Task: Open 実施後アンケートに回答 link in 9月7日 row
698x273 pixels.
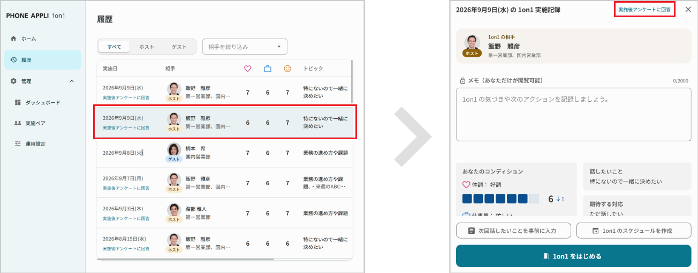Action: pyautogui.click(x=126, y=188)
